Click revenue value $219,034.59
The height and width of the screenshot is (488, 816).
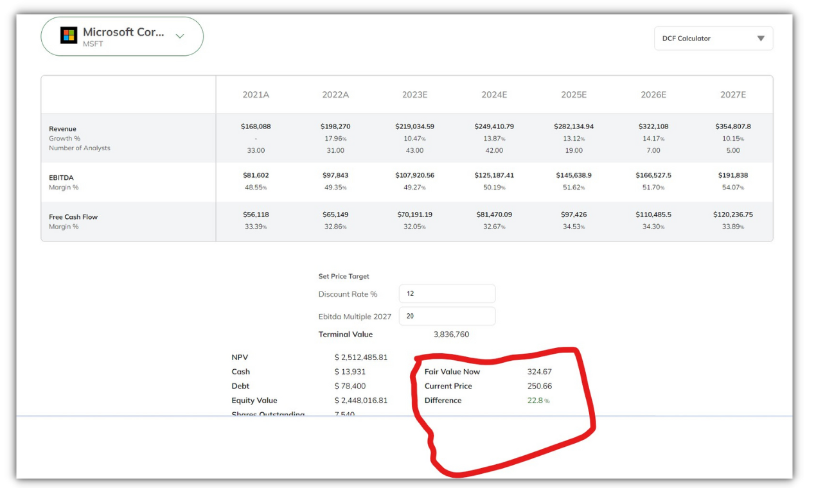415,126
